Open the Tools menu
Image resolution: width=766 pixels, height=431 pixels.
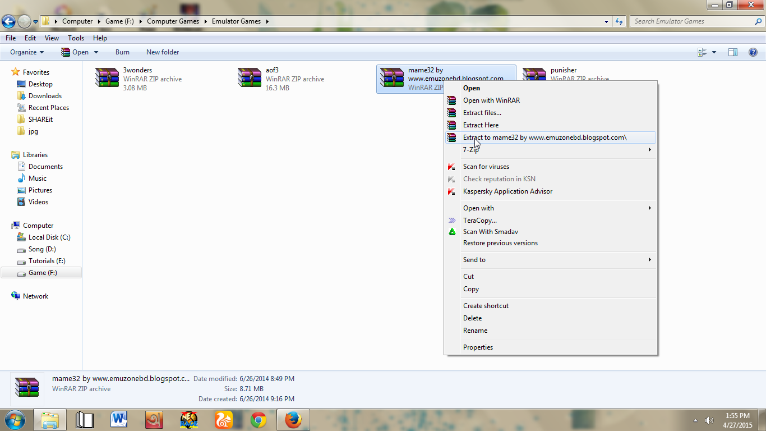76,38
